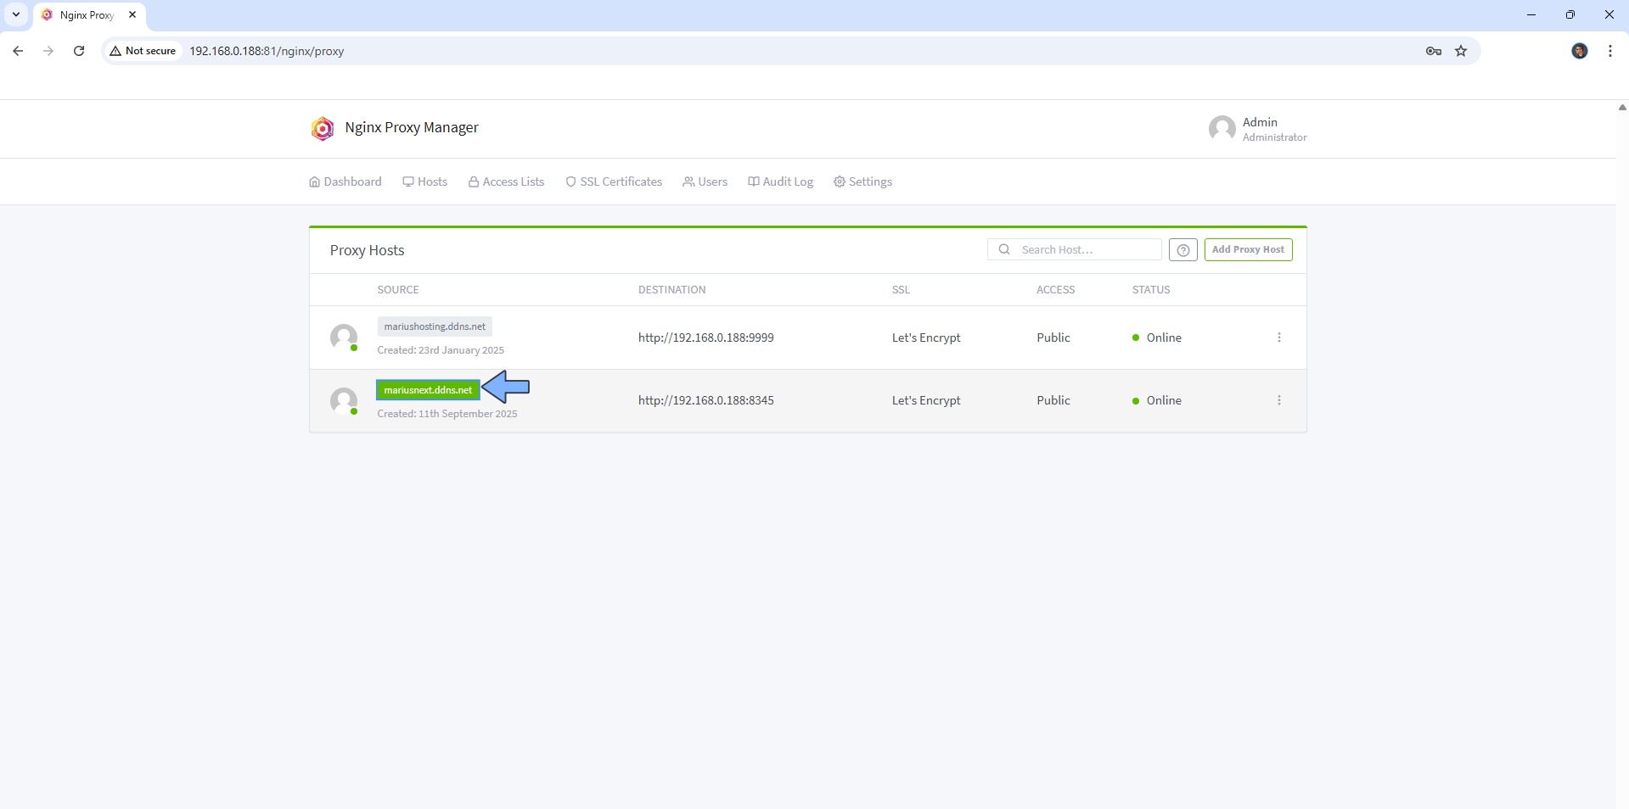Click the mariushosting.ddns.net source link

(x=435, y=326)
